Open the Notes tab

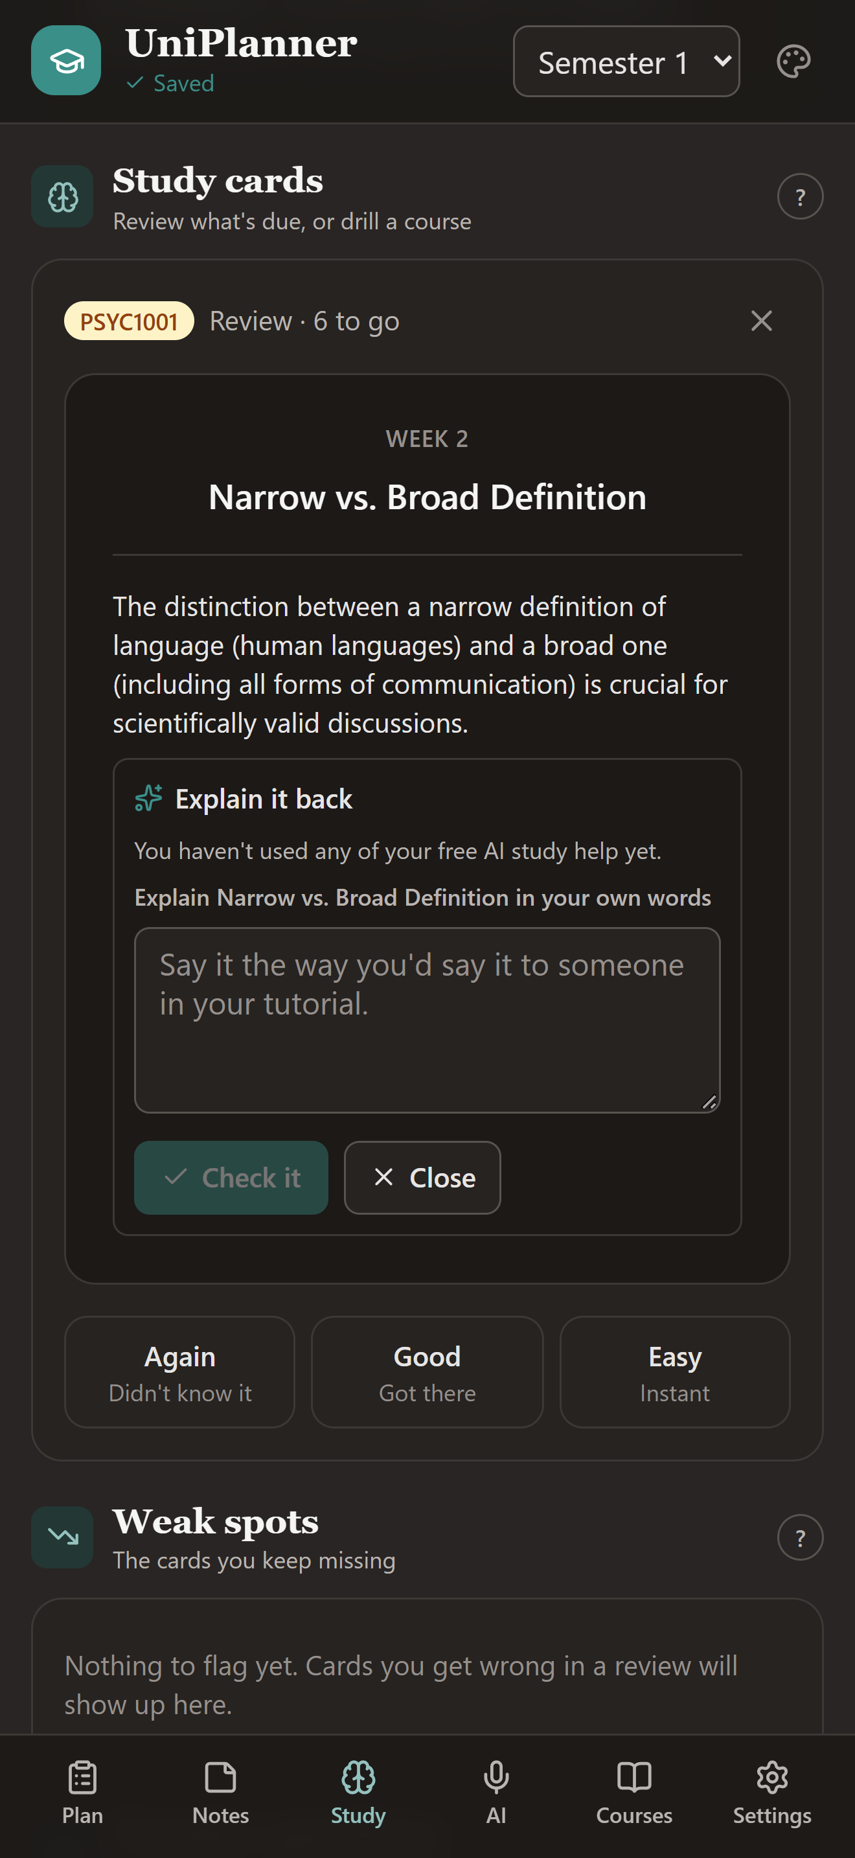point(221,1793)
